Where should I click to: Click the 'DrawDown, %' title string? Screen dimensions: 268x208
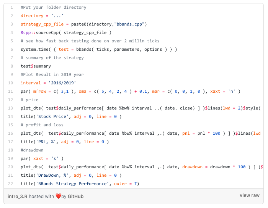(52, 175)
